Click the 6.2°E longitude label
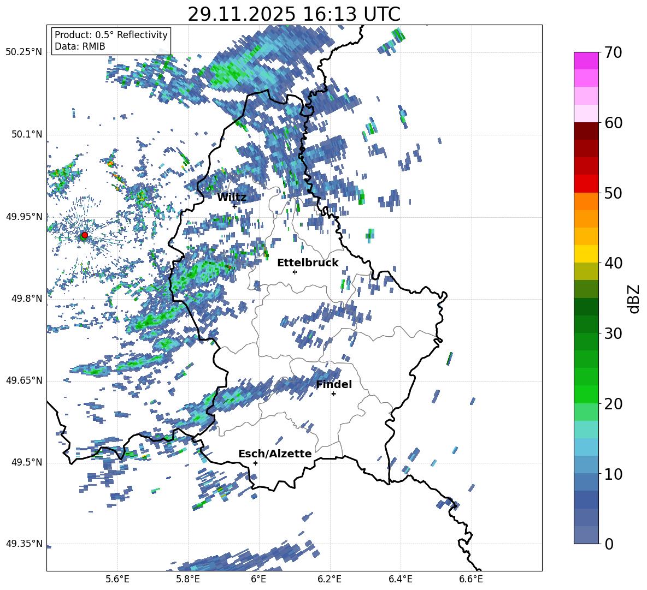 [330, 579]
